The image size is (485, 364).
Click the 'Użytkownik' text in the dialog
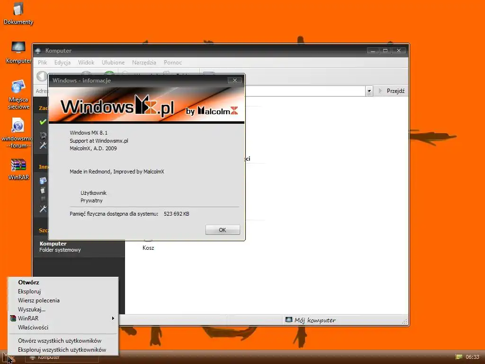[93, 193]
